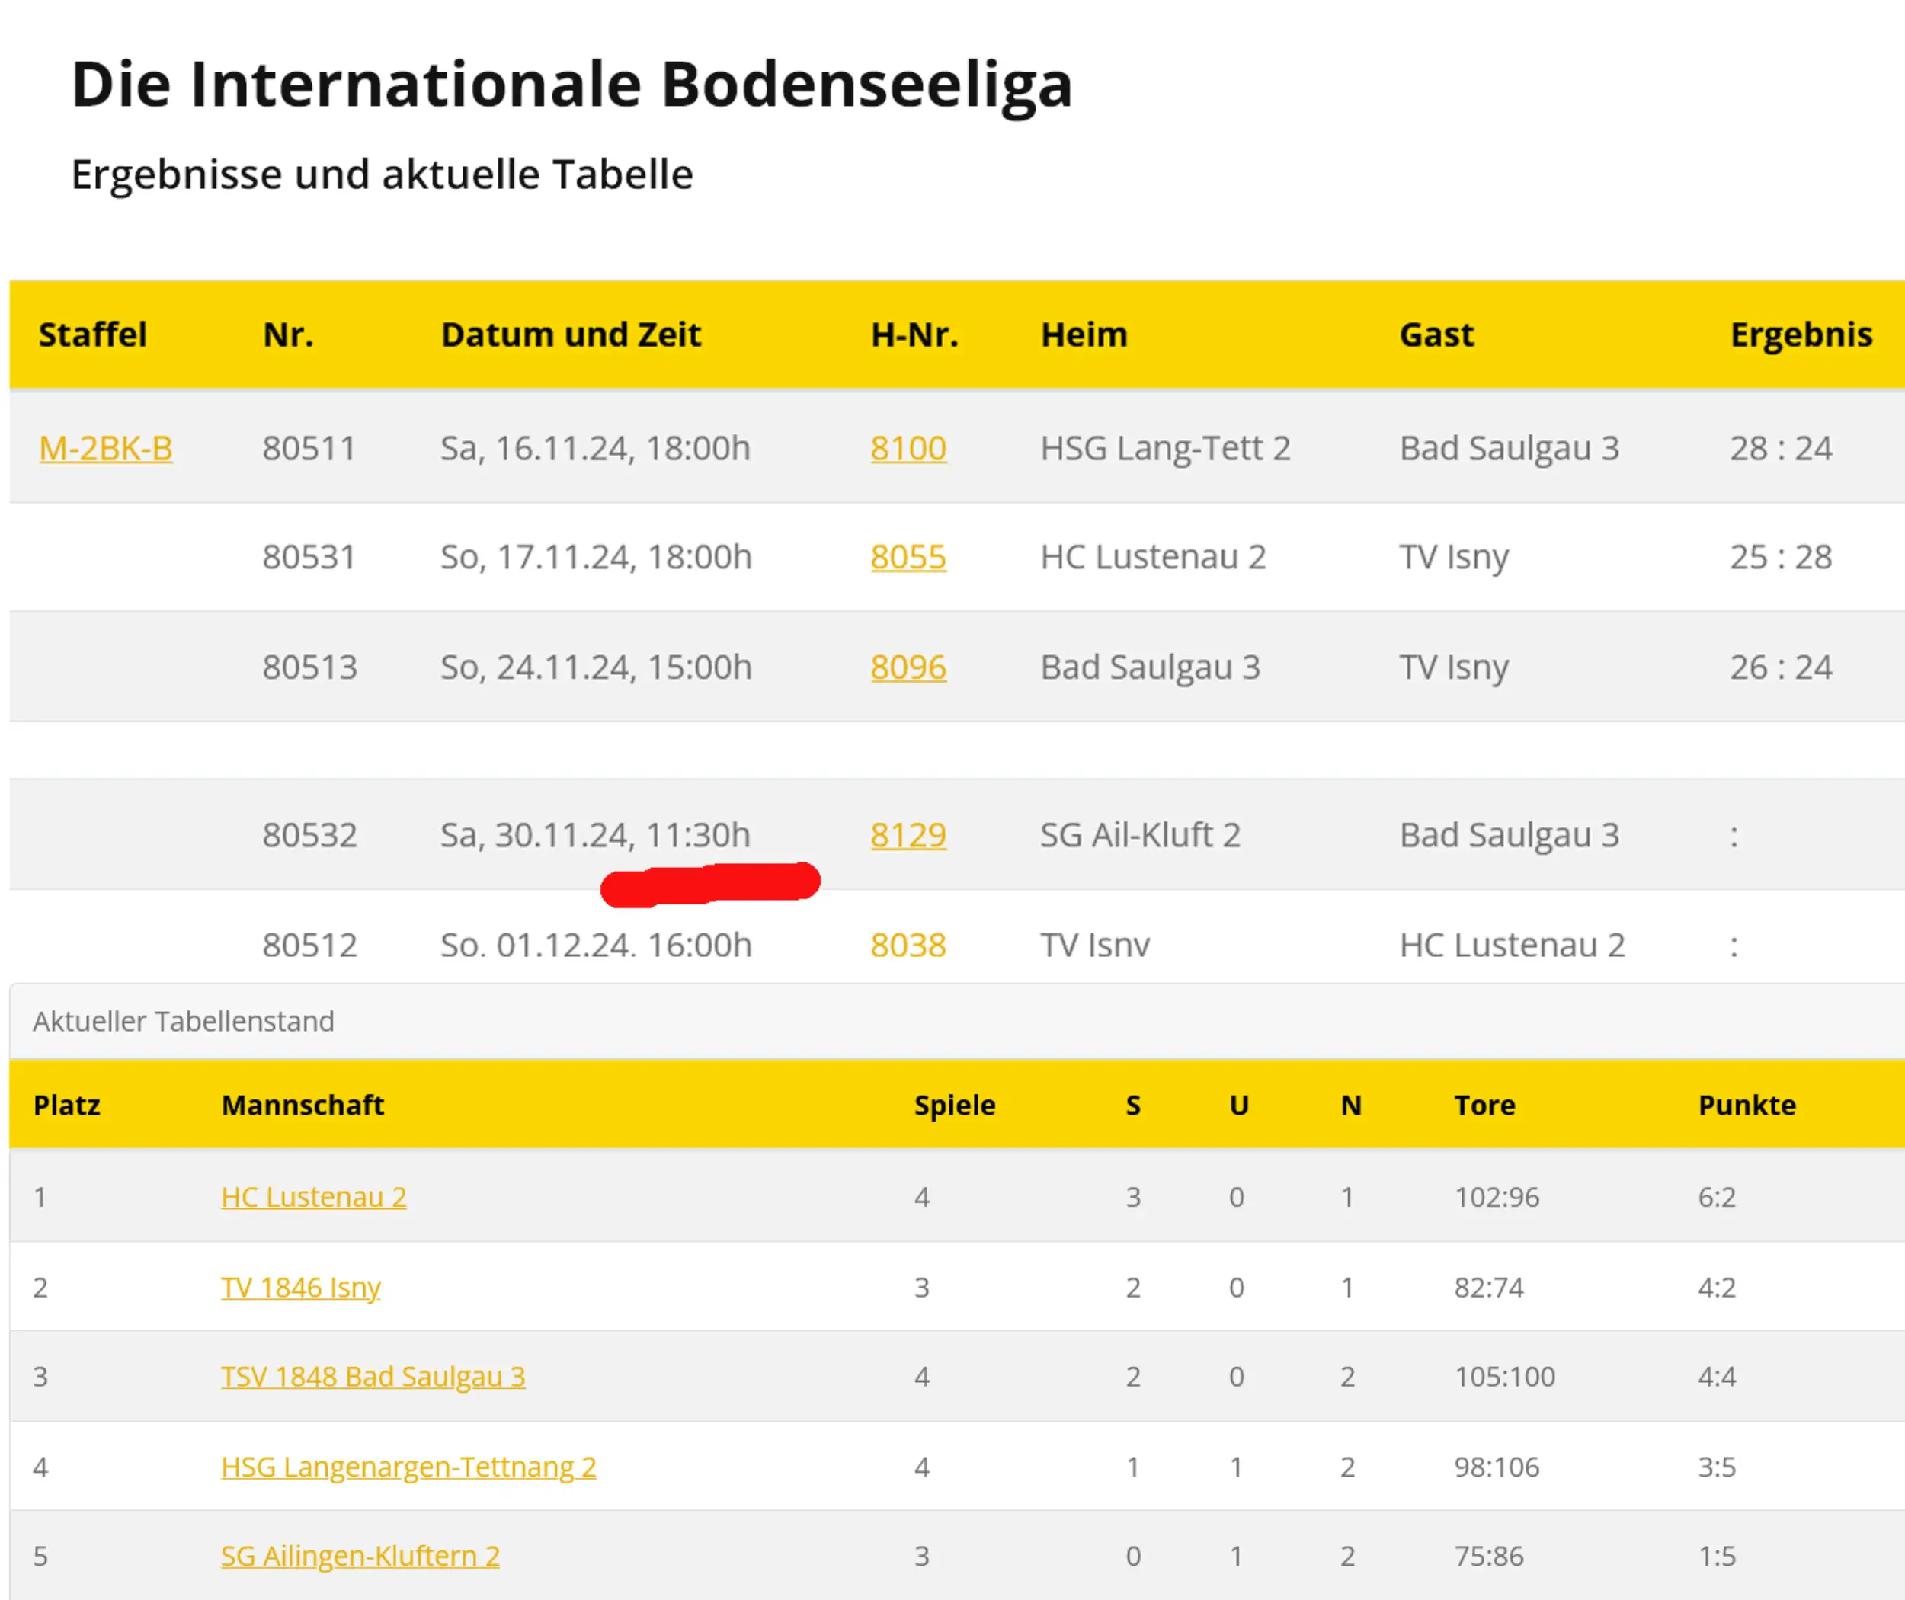This screenshot has height=1600, width=1905.
Task: Click the 'Datum und Zeit' column header
Action: pyautogui.click(x=571, y=334)
